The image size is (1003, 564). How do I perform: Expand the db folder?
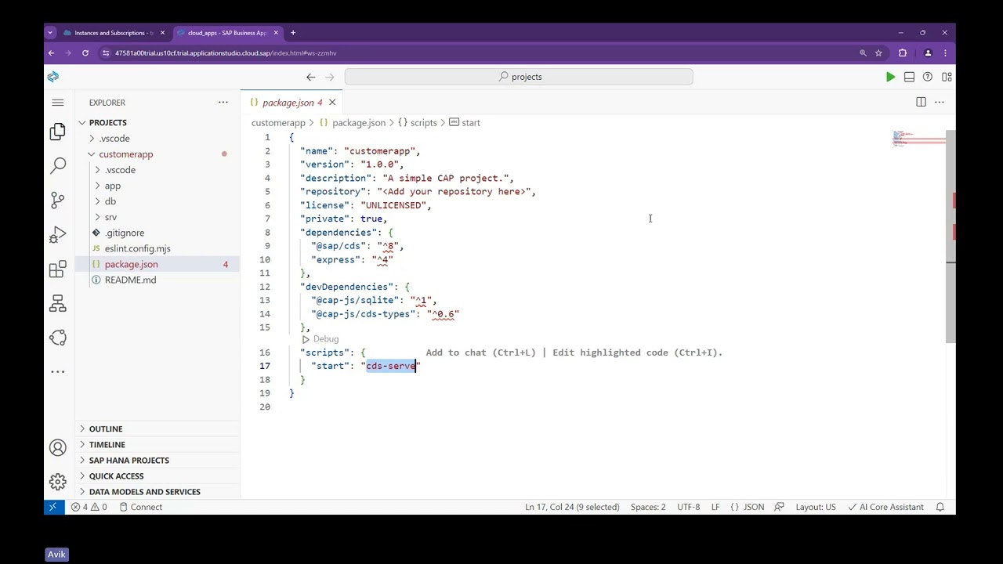(x=110, y=201)
